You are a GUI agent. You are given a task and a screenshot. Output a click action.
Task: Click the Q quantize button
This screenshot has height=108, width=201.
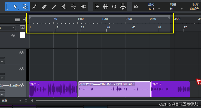tap(114, 7)
